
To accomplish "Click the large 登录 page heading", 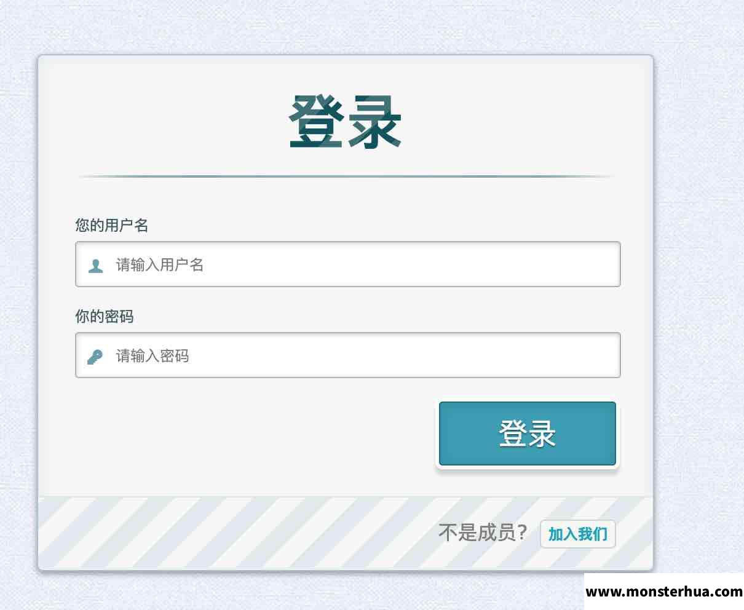I will tap(345, 122).
